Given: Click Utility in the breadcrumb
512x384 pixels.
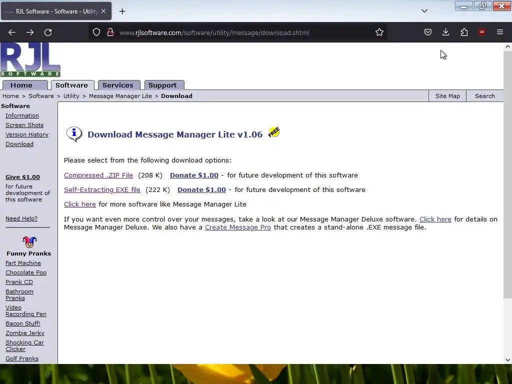Looking at the screenshot, I should coord(71,96).
